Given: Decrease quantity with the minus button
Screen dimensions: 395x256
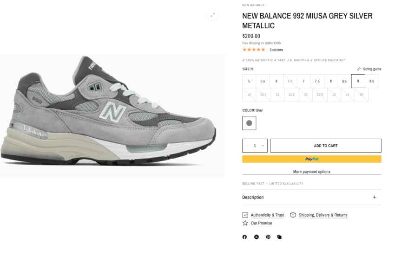Looking at the screenshot, I should click(247, 146).
